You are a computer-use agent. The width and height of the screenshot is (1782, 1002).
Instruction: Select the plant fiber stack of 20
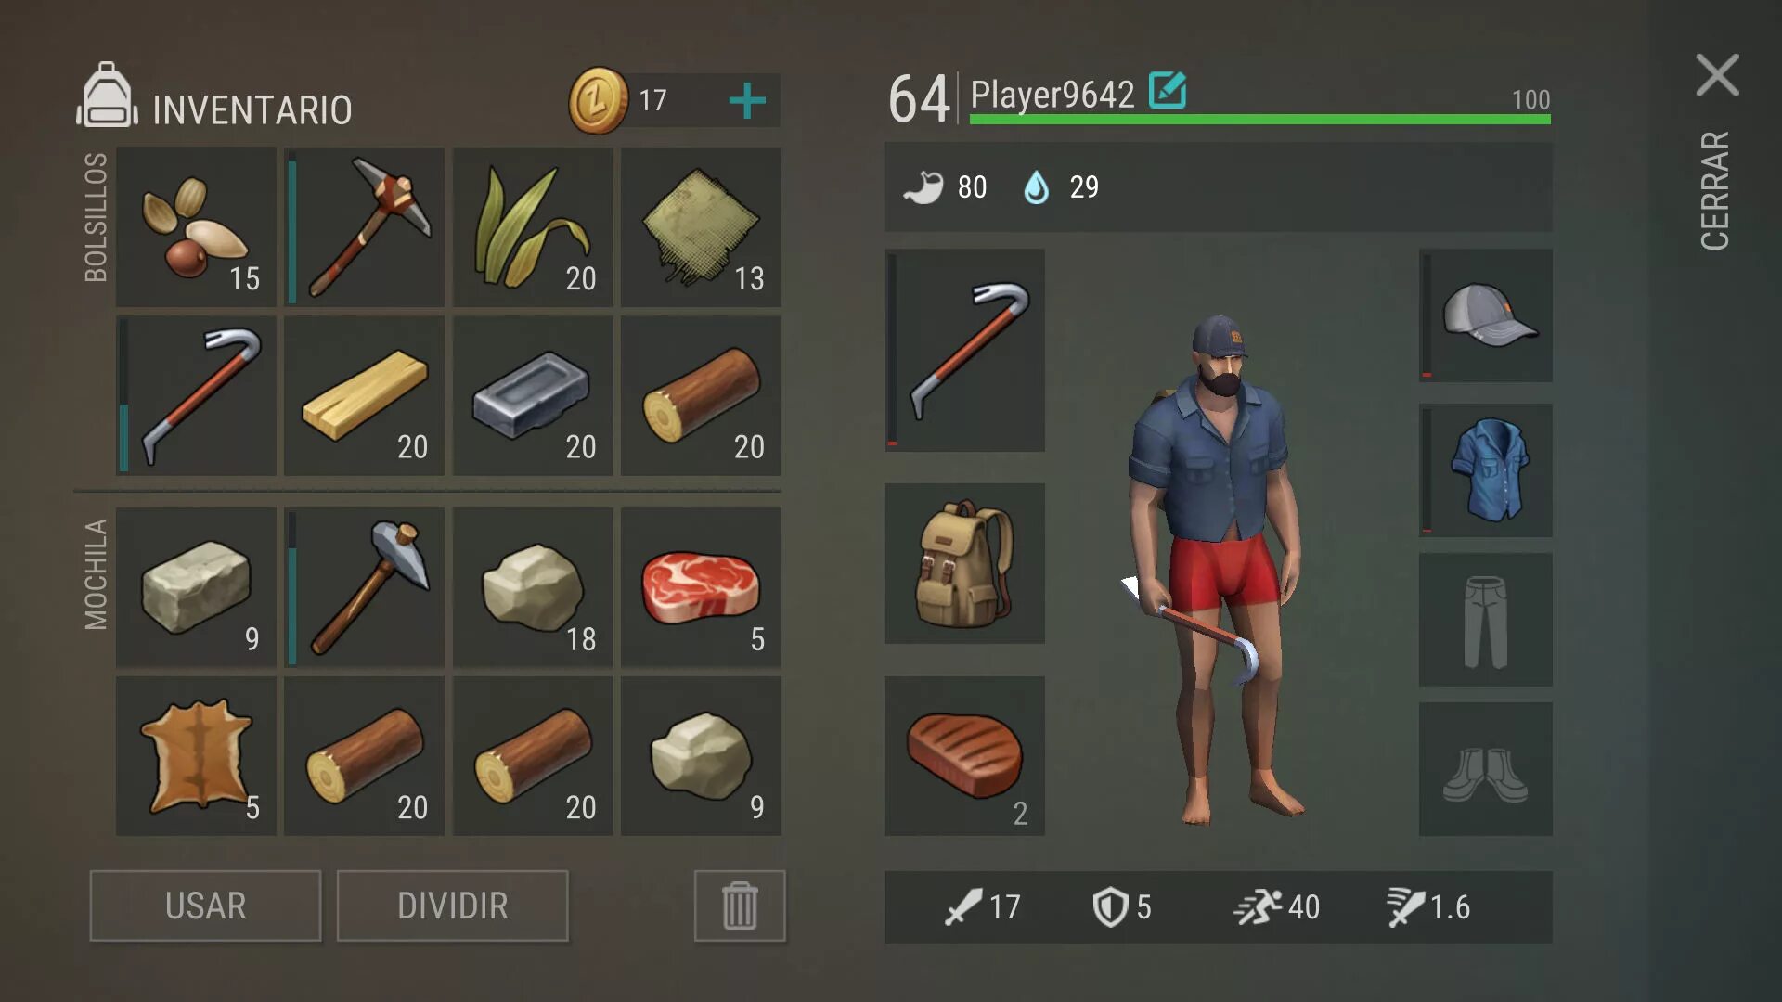click(x=533, y=226)
